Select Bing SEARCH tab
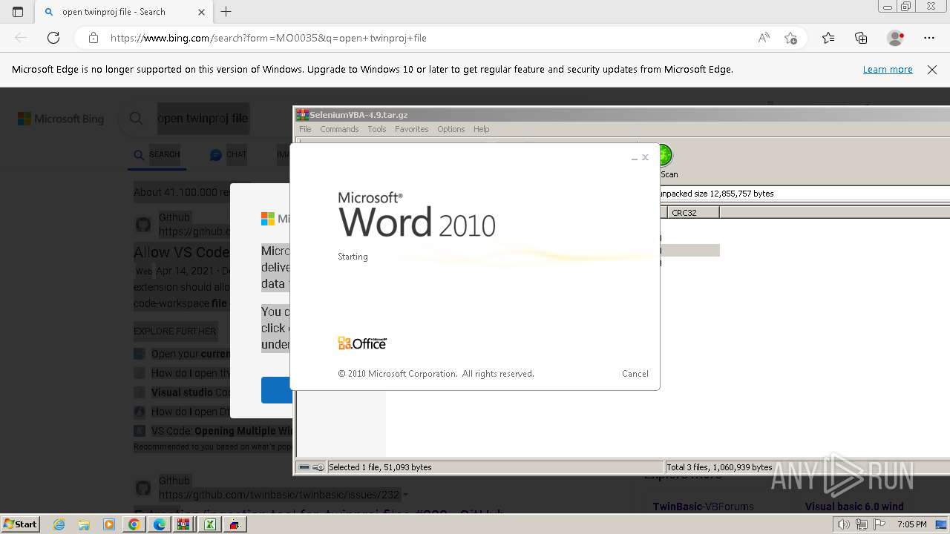The width and height of the screenshot is (950, 534). [157, 154]
